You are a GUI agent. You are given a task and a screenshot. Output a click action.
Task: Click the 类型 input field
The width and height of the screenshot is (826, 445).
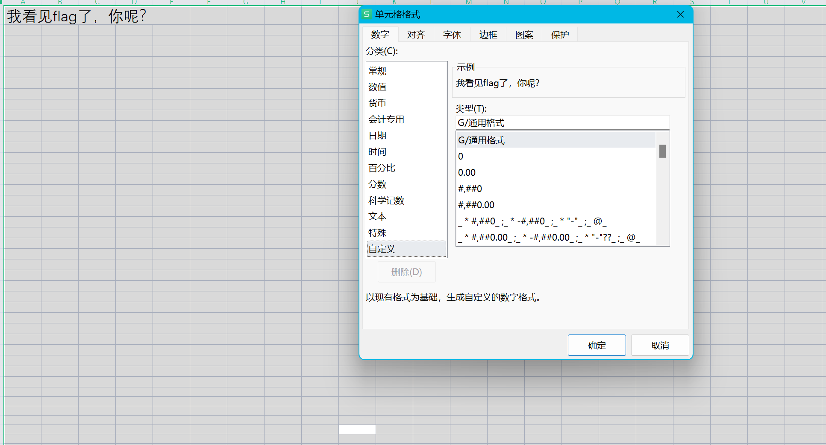[562, 123]
